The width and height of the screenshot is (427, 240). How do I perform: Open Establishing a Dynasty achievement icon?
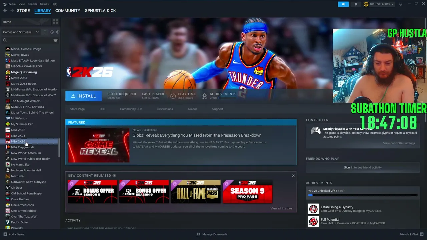[313, 209]
